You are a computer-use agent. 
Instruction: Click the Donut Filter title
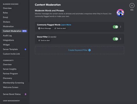click(42, 37)
